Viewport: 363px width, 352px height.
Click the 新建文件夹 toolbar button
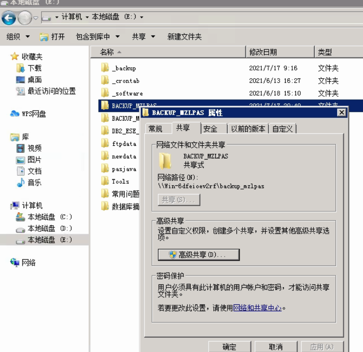[184, 37]
